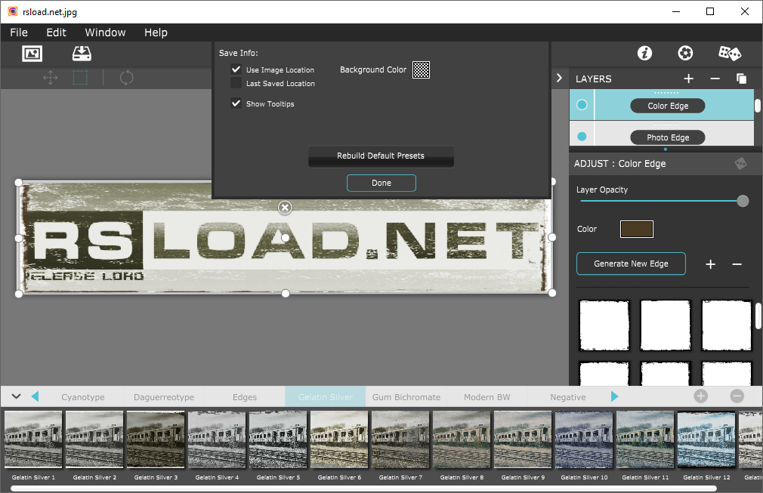Apply the Gelatin Silver 1 preset thumbnail
763x493 pixels.
(33, 439)
